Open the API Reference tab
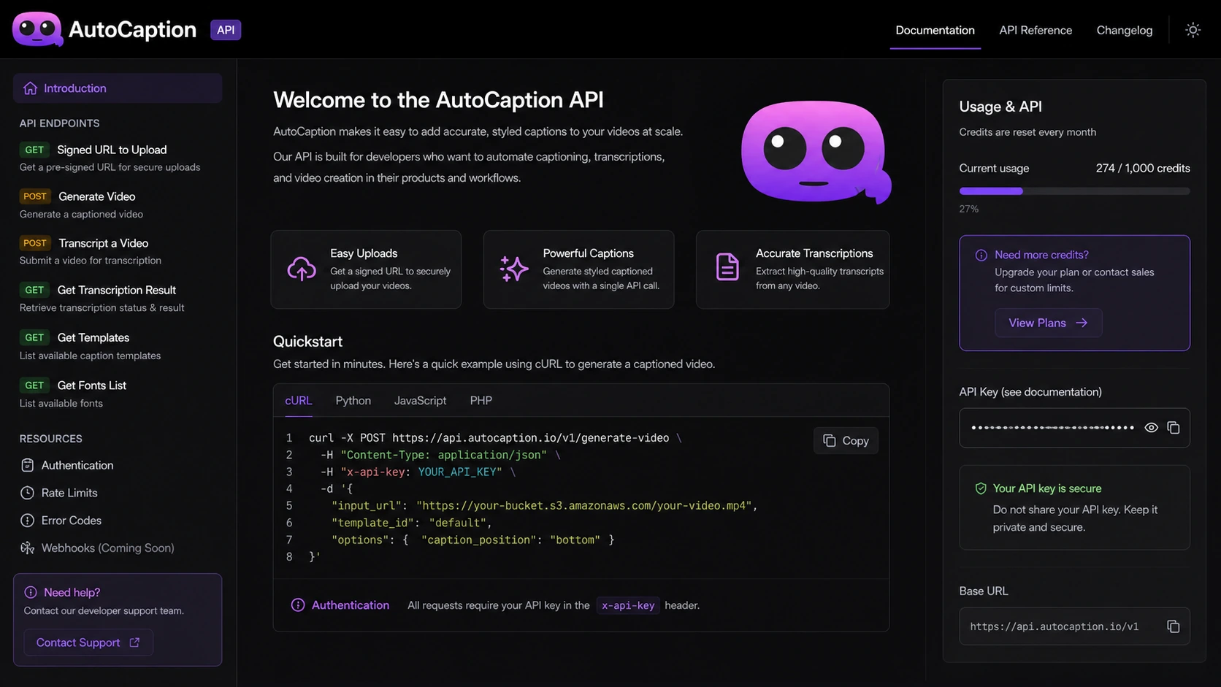The height and width of the screenshot is (687, 1221). (1036, 30)
